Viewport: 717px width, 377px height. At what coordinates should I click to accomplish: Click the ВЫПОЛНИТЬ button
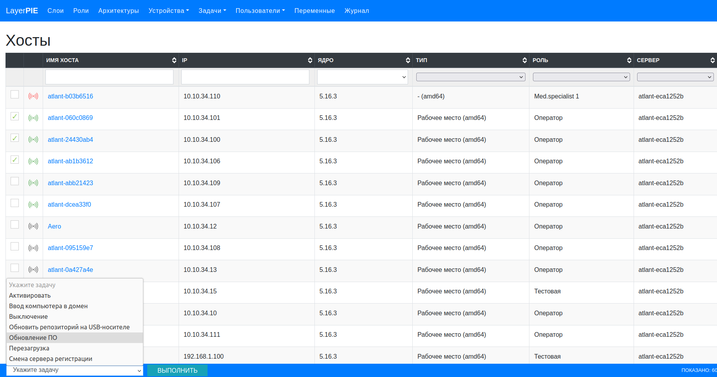177,370
